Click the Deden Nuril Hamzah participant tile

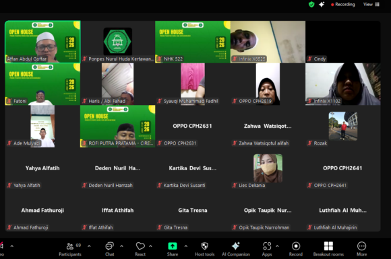pyautogui.click(x=118, y=168)
